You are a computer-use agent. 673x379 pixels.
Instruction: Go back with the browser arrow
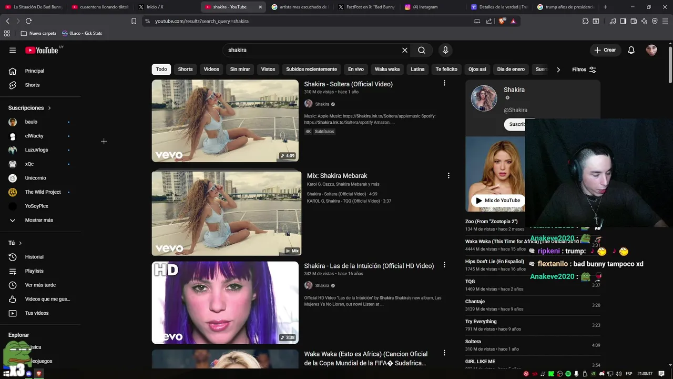pyautogui.click(x=7, y=21)
